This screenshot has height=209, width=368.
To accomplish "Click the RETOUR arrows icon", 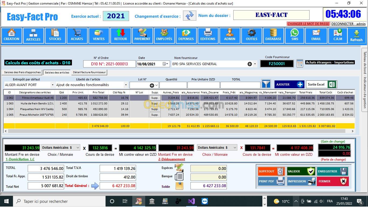I will pos(120,36).
